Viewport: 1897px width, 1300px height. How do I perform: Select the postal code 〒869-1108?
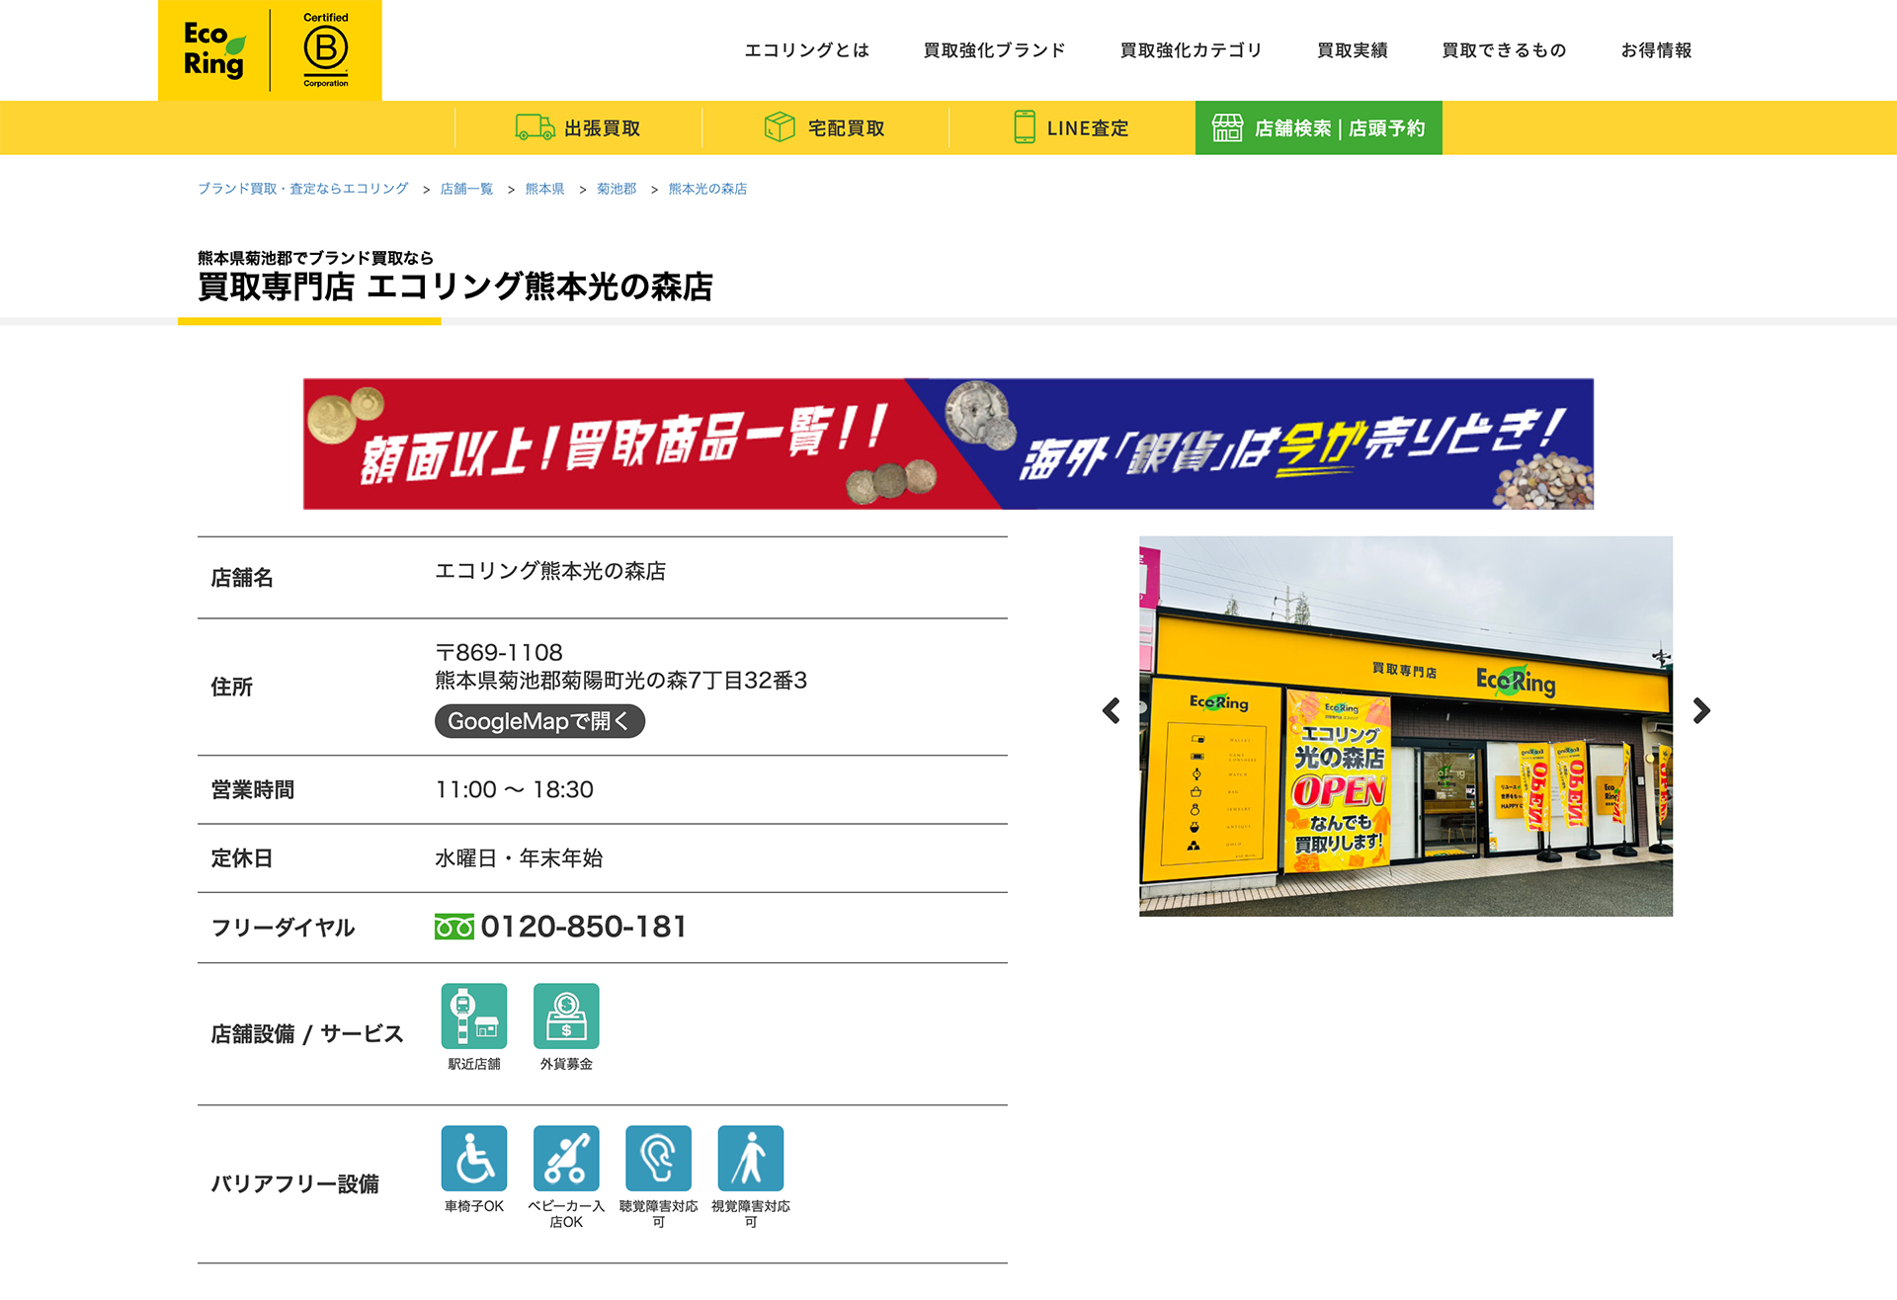(x=499, y=652)
